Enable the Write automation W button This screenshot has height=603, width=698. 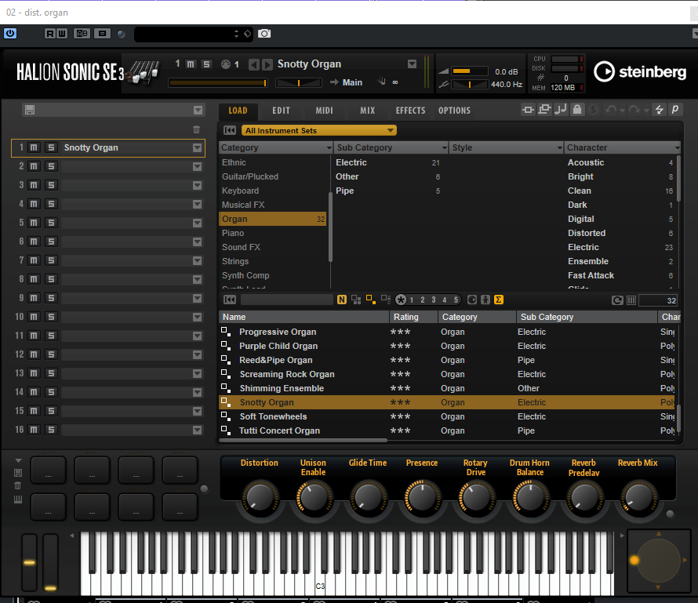coord(62,34)
